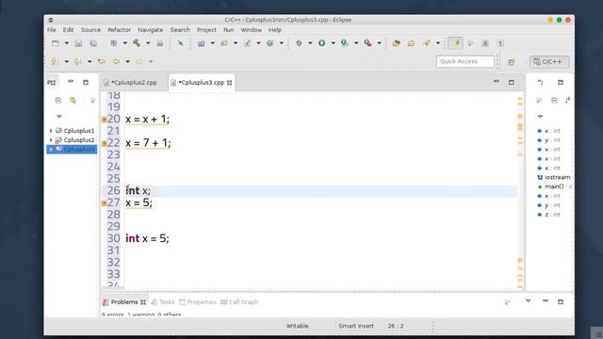This screenshot has width=603, height=339.
Task: Open the Window menu
Action: [x=252, y=29]
